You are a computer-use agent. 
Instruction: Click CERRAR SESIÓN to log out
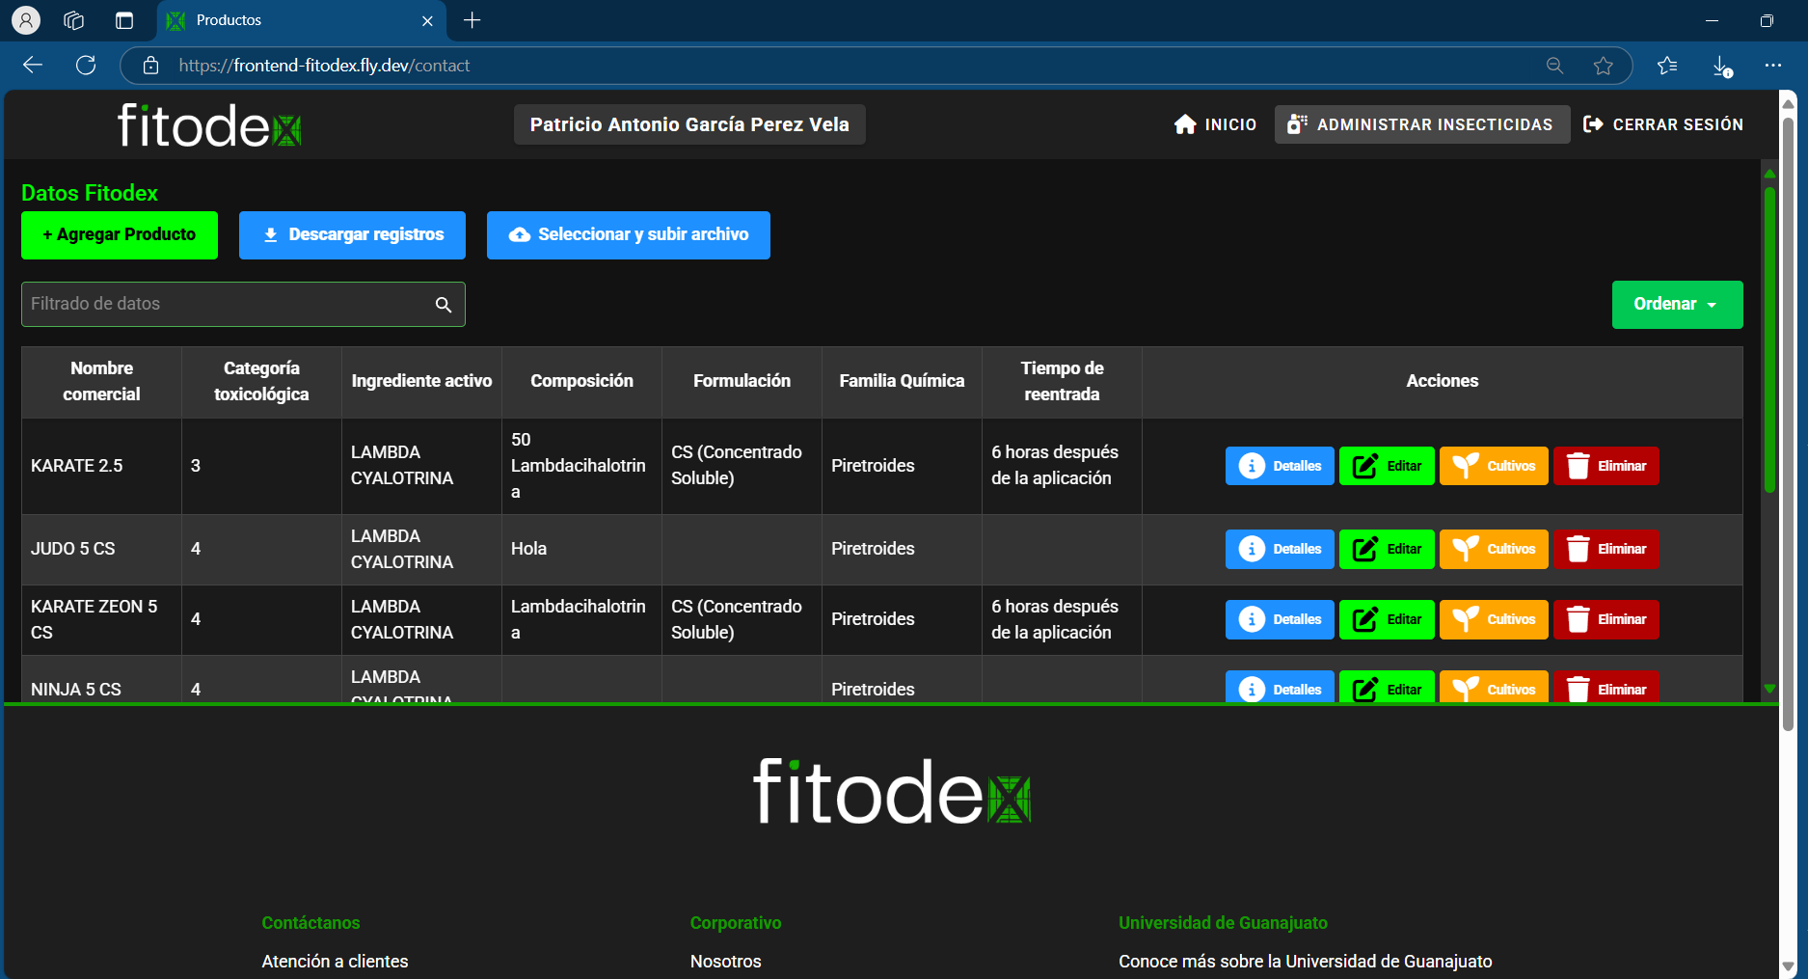(1663, 124)
